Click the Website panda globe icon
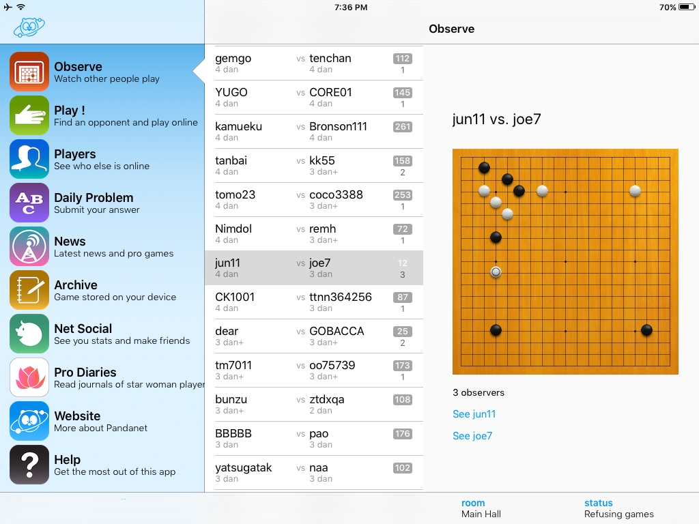Viewport: 699px width, 524px height. click(29, 421)
